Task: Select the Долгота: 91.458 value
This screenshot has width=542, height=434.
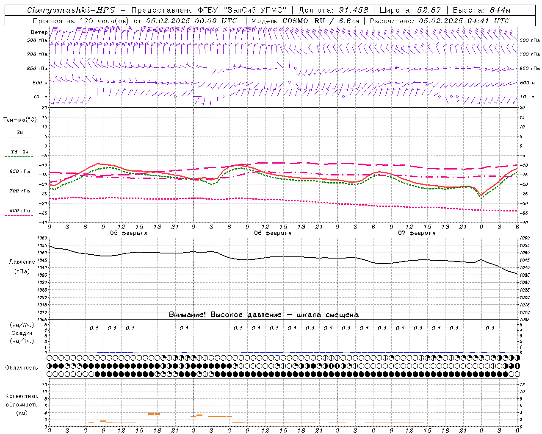Action: pos(333,10)
